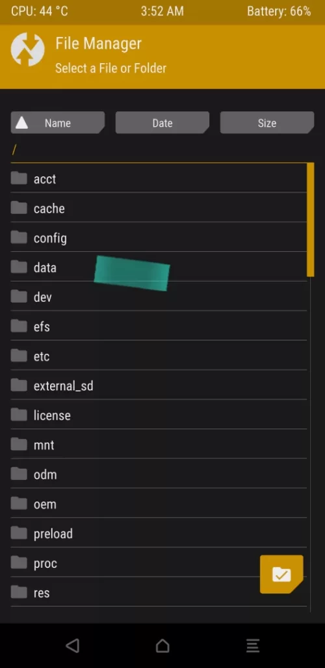The height and width of the screenshot is (668, 325).
Task: Click the root path slash label
Action: tap(14, 150)
